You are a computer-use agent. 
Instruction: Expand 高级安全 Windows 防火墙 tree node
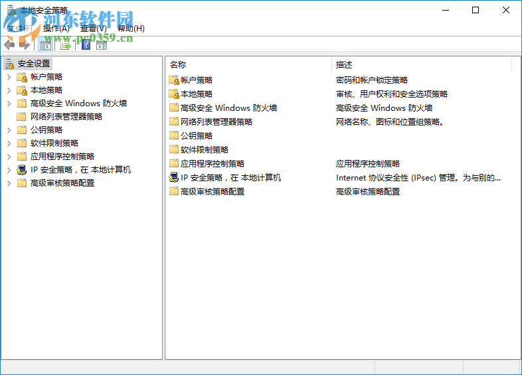(9, 104)
